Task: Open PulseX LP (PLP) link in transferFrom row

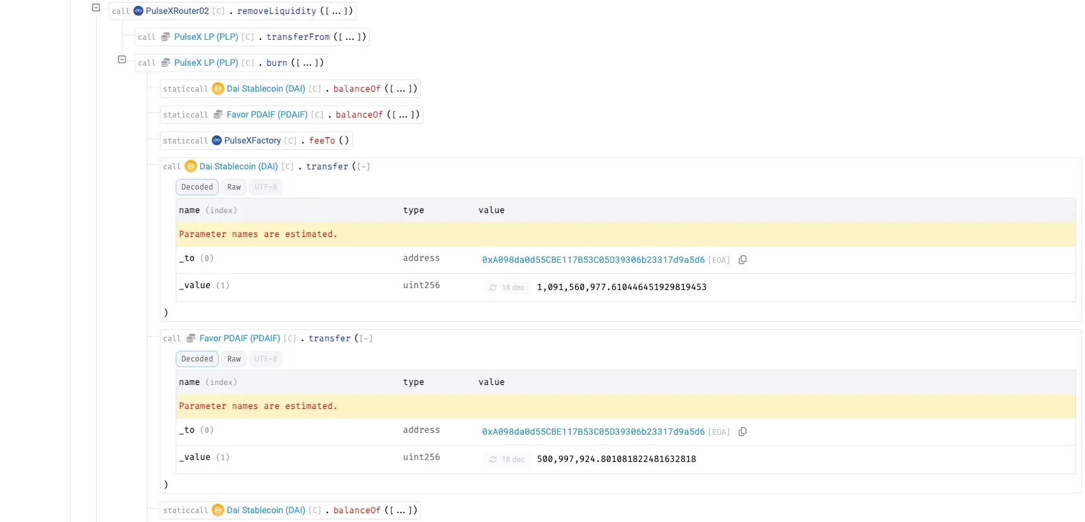Action: [x=206, y=37]
